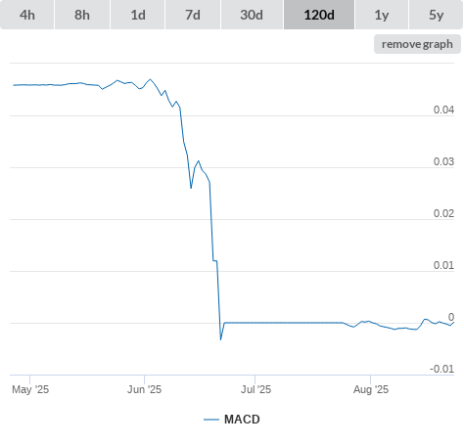Click the 0.02 y-axis value label
The height and width of the screenshot is (445, 464).
pos(443,213)
